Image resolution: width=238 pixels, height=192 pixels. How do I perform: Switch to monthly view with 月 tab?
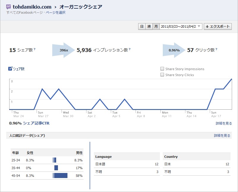pos(156,26)
